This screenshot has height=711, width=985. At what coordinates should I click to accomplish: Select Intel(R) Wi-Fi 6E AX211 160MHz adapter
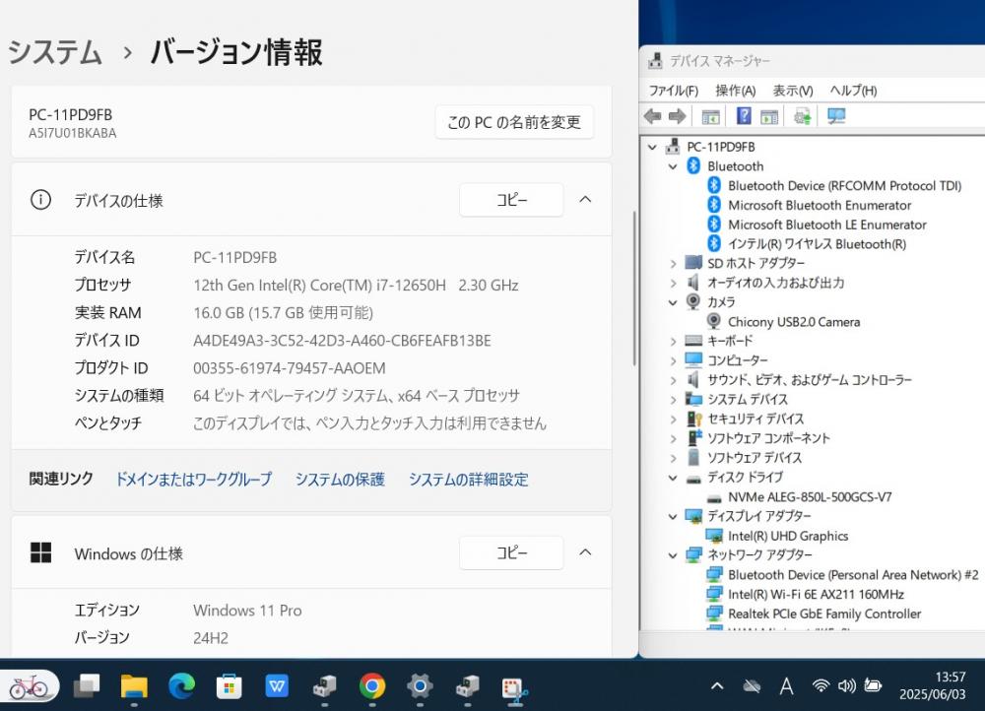coord(816,594)
